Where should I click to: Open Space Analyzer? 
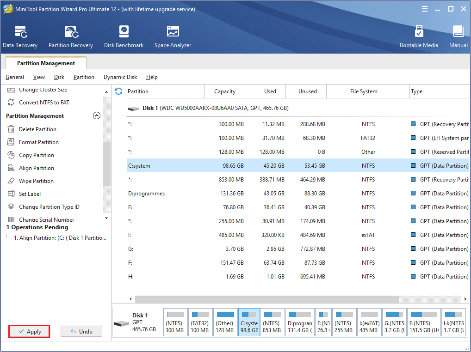173,36
